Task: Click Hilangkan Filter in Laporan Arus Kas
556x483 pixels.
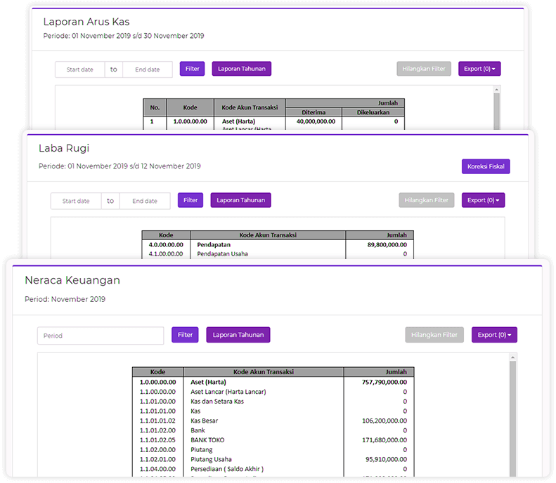Action: click(424, 69)
